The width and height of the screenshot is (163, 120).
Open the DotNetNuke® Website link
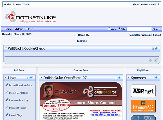(20, 85)
